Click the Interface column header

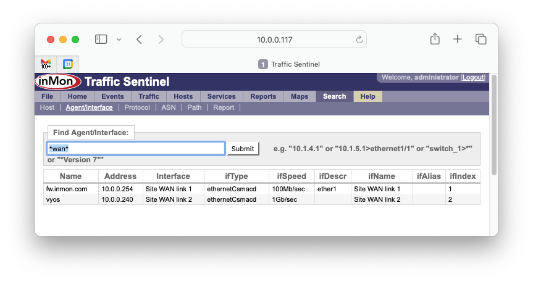pyautogui.click(x=173, y=176)
